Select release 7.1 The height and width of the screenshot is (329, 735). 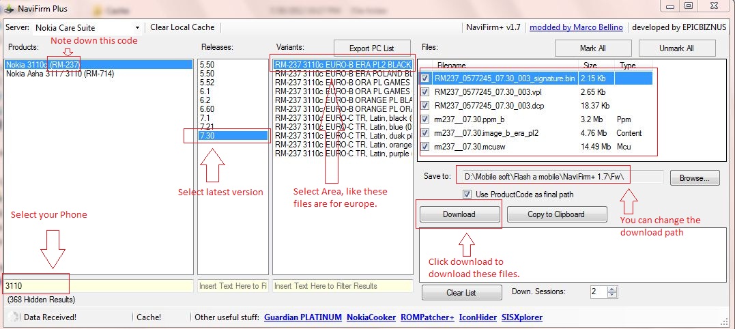233,118
